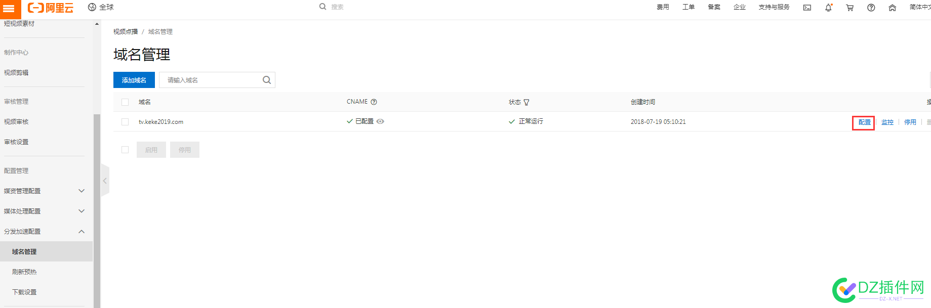
Task: Click the 创建时间 column header
Action: tap(643, 102)
